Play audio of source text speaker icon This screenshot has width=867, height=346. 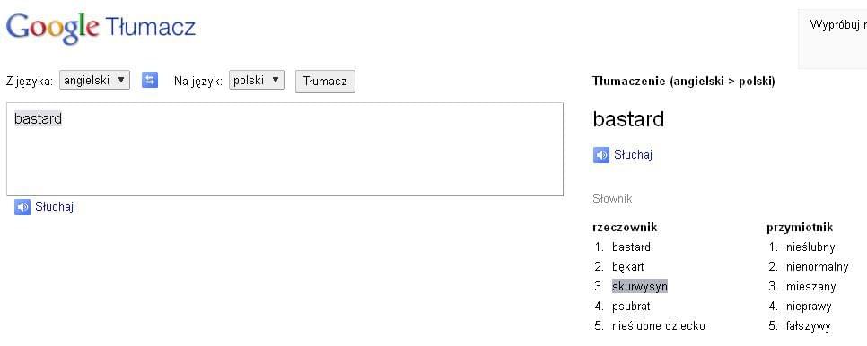22,207
